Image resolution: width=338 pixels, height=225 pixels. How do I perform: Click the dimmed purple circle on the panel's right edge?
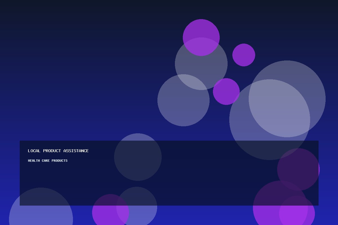pos(298,169)
